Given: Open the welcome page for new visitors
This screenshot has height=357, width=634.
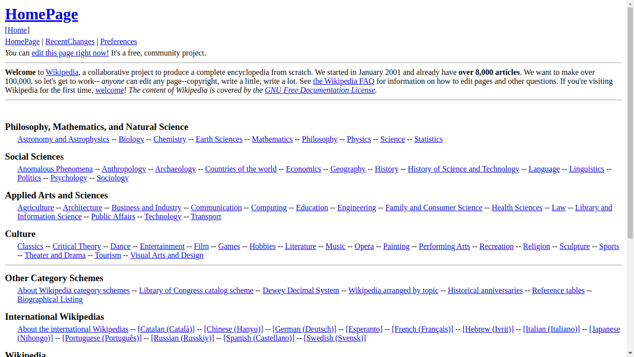Looking at the screenshot, I should click(x=109, y=90).
